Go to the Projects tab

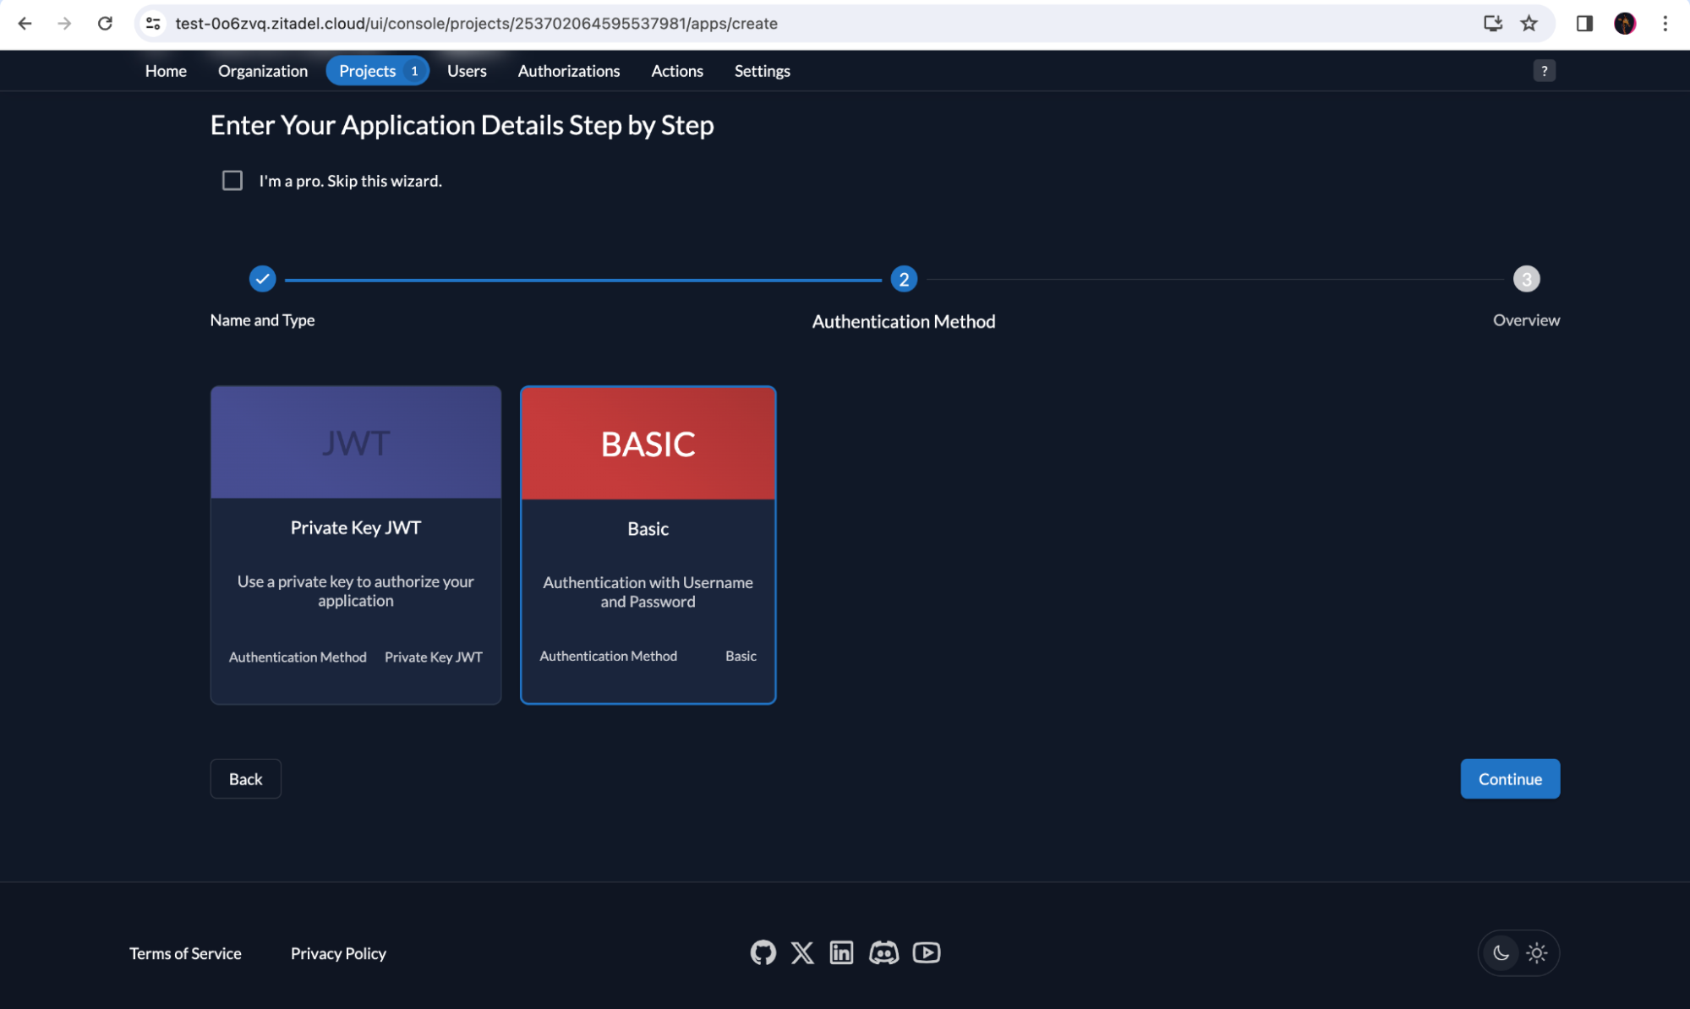[368, 71]
